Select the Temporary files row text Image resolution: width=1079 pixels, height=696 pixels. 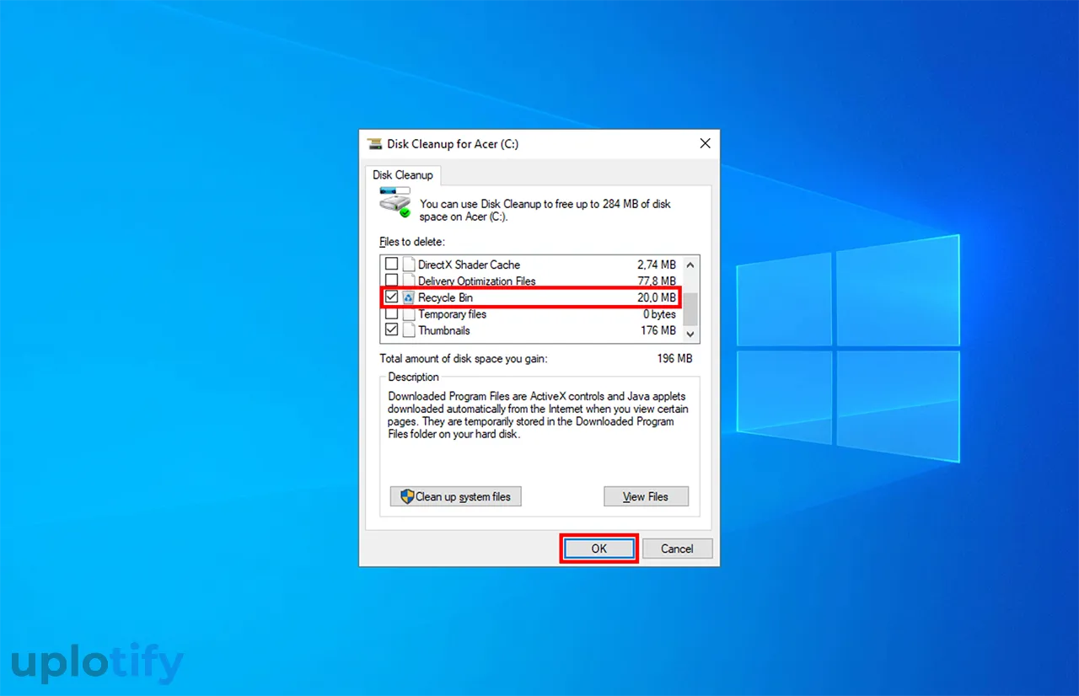[453, 313]
